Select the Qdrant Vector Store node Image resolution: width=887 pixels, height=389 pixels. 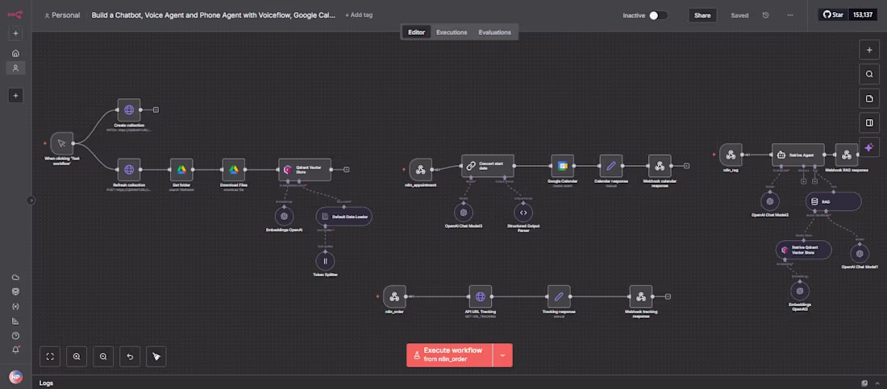point(304,170)
